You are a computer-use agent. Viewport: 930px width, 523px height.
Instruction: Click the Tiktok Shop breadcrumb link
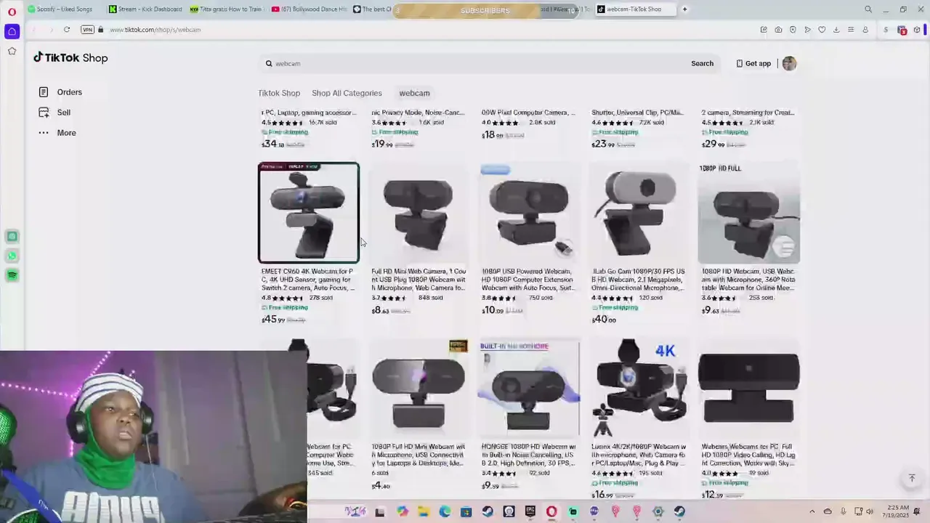pos(279,93)
